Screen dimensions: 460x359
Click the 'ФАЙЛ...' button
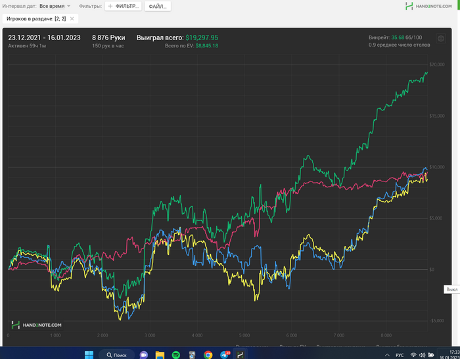(x=158, y=6)
